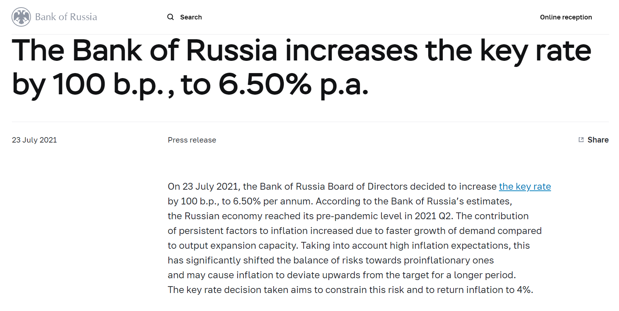Open the Online reception menu item
The width and height of the screenshot is (619, 311).
(566, 17)
